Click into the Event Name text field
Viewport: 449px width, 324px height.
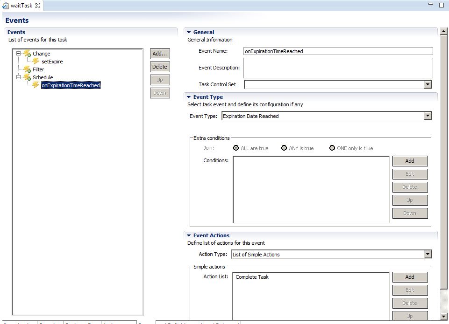point(338,51)
